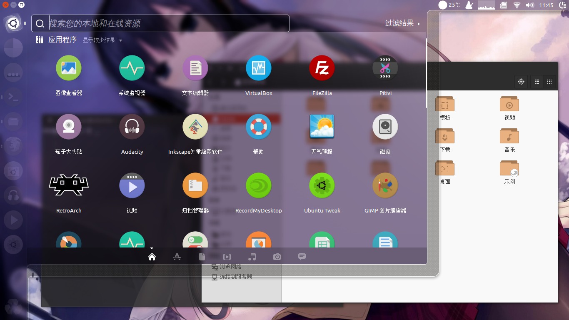Switch file manager to grid view
The height and width of the screenshot is (320, 569).
[549, 82]
